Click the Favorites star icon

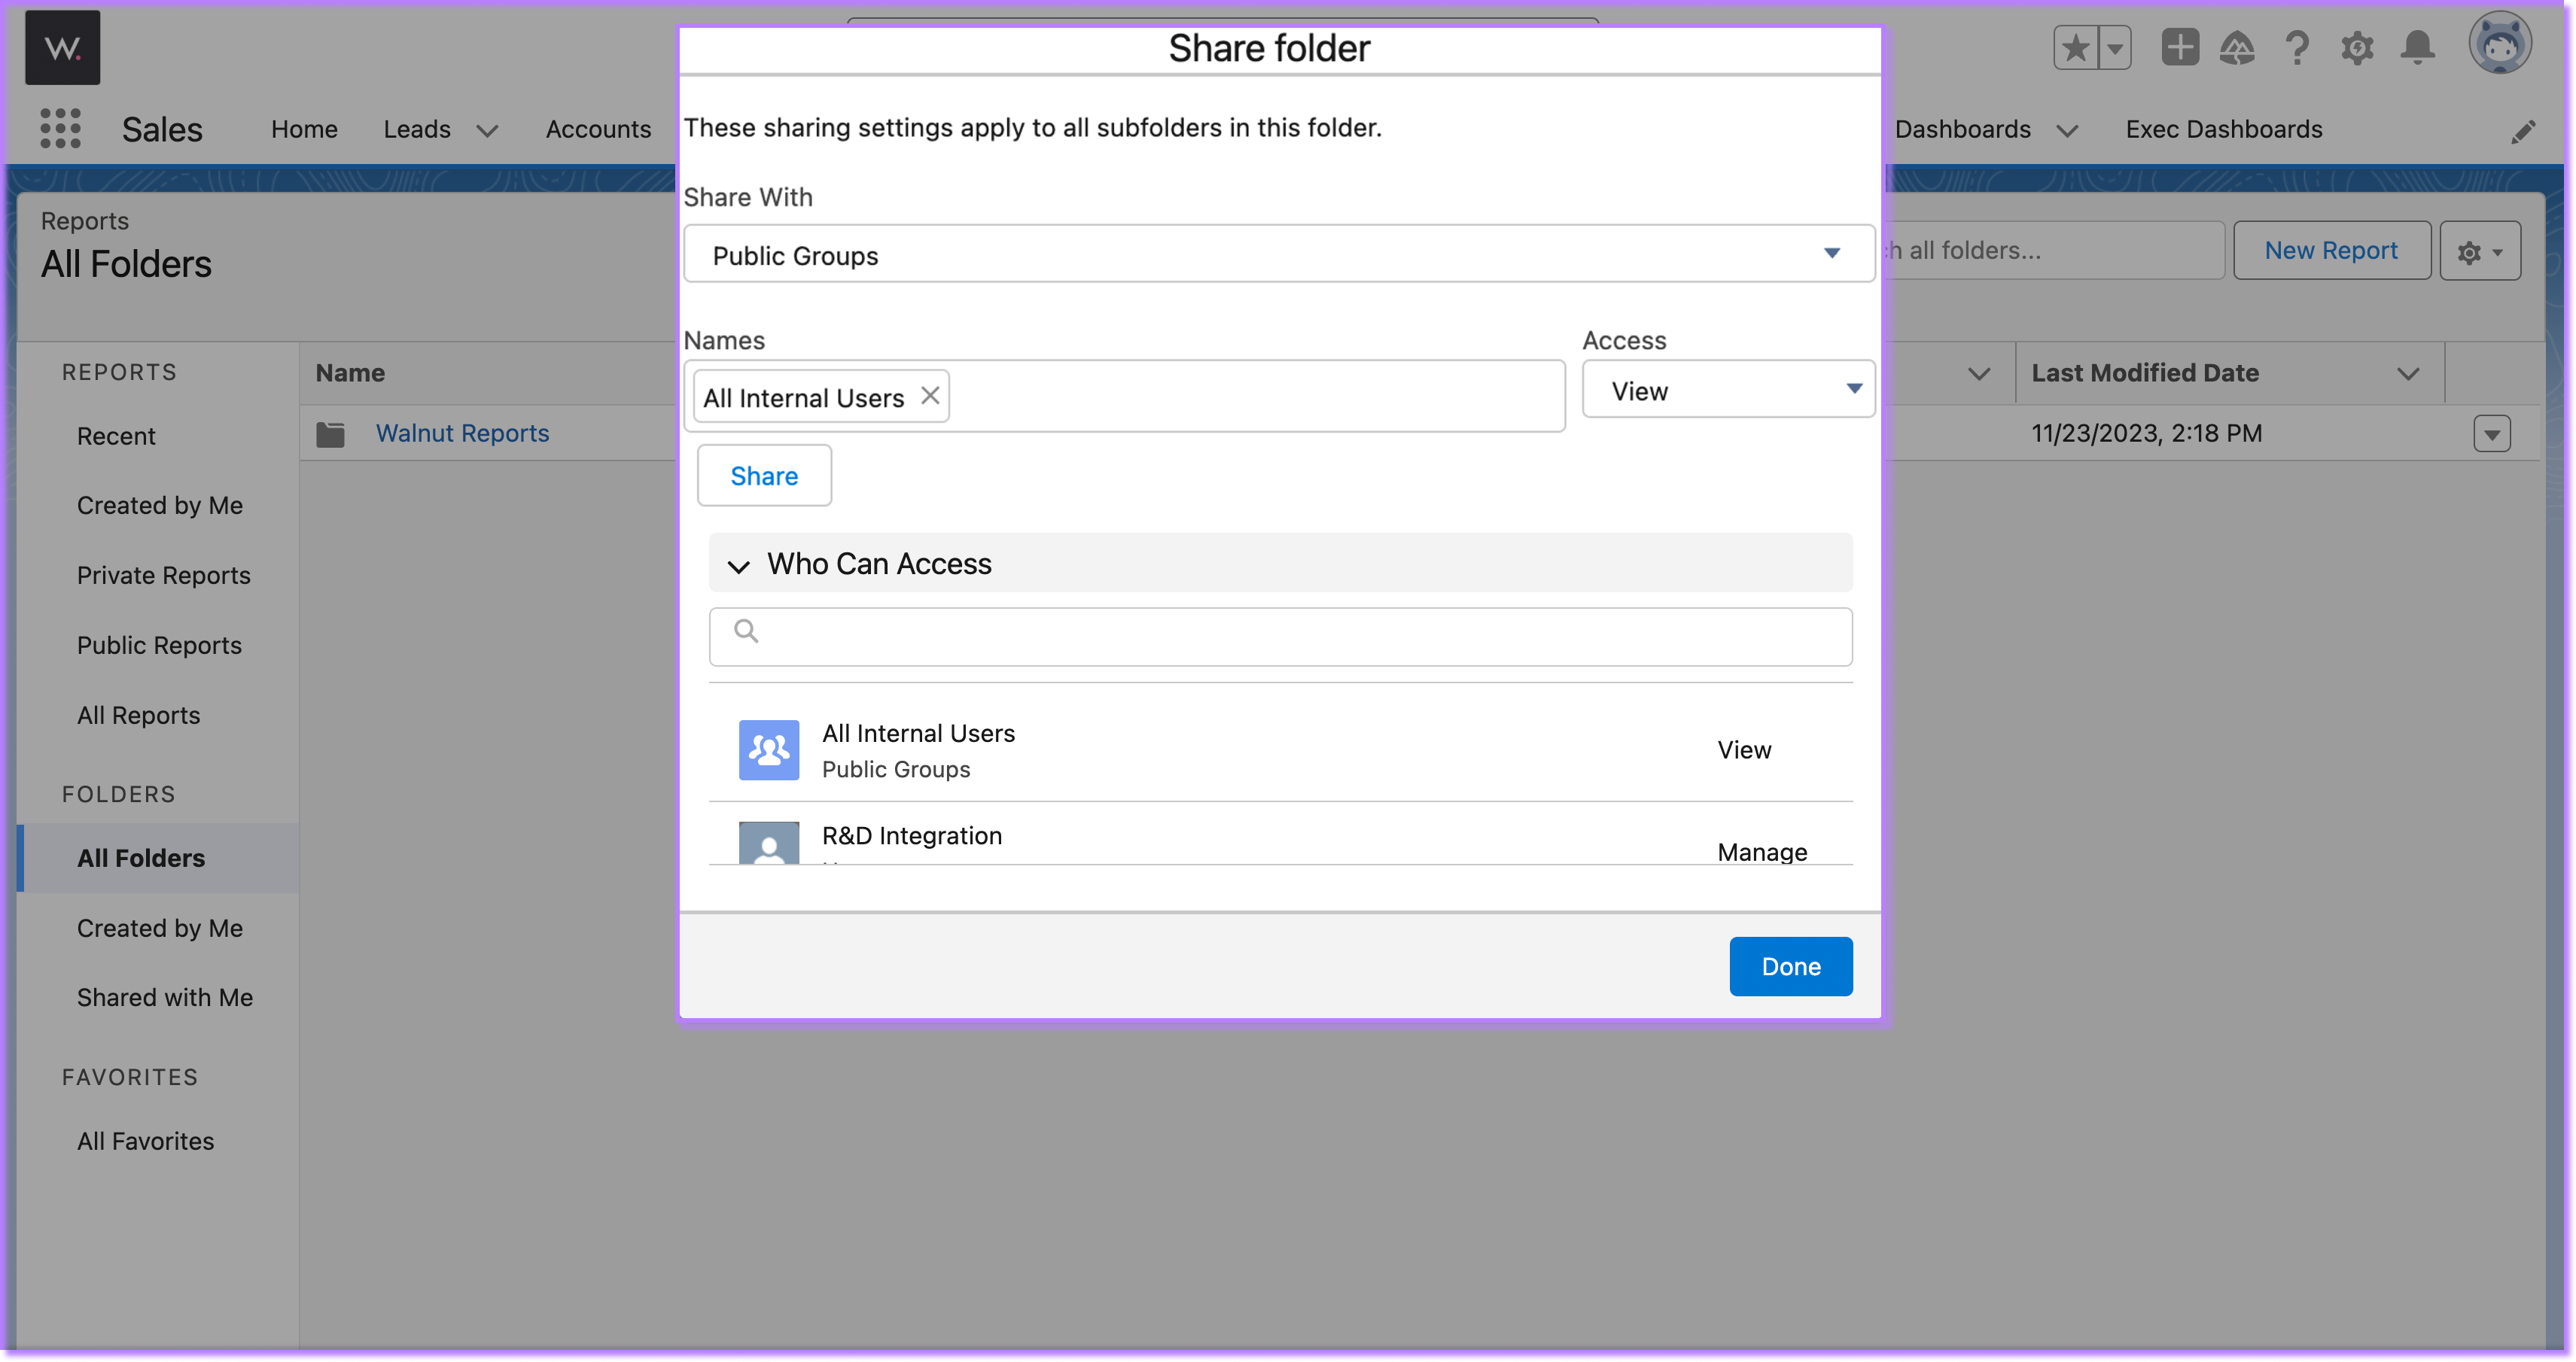[2076, 47]
